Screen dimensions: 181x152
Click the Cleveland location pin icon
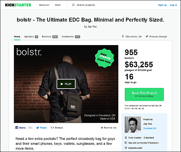pyautogui.click(x=123, y=36)
